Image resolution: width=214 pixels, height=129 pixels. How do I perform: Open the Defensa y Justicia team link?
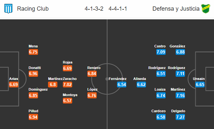click(x=176, y=9)
